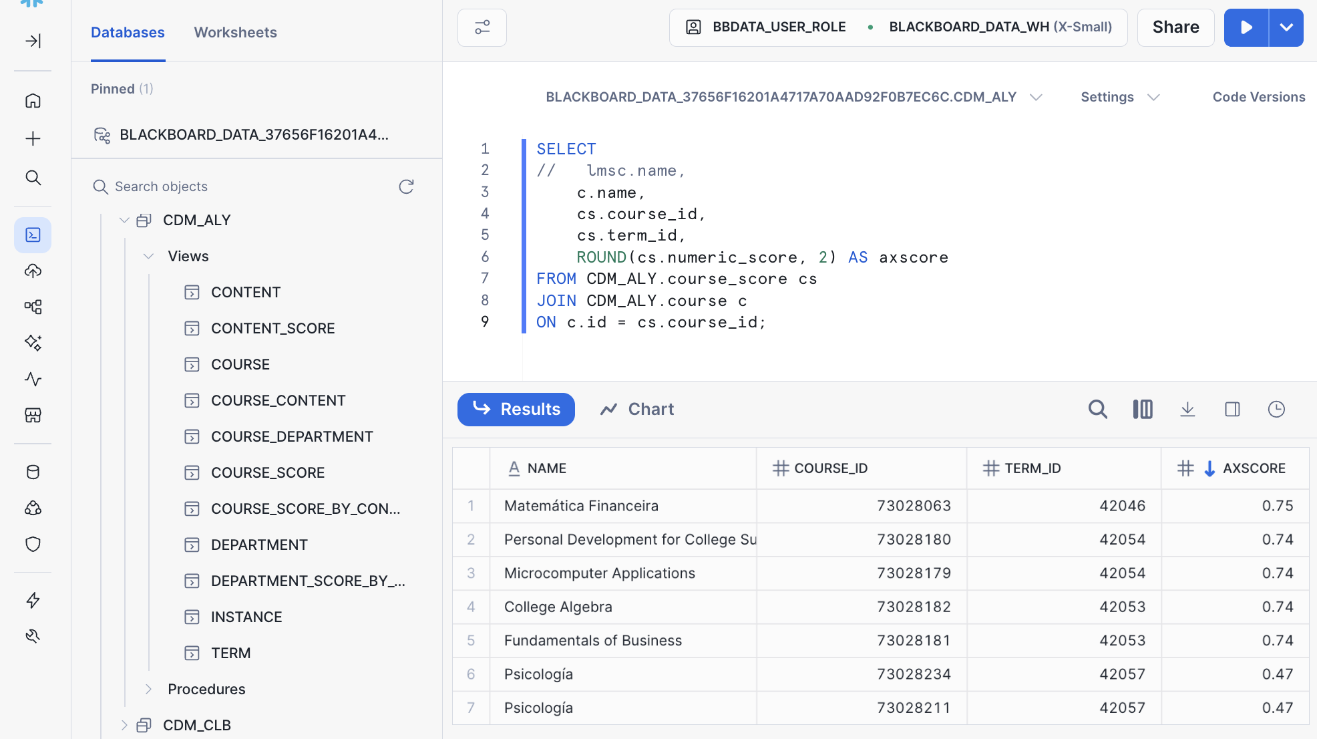Expand the left navigation sidebar
This screenshot has width=1317, height=739.
click(33, 41)
